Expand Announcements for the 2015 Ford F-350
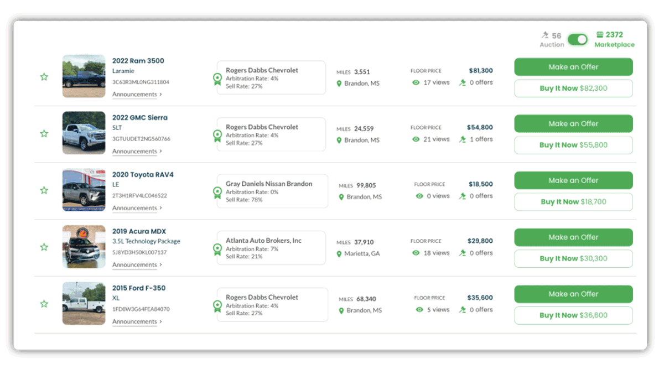This screenshot has height=369, width=664. point(136,321)
